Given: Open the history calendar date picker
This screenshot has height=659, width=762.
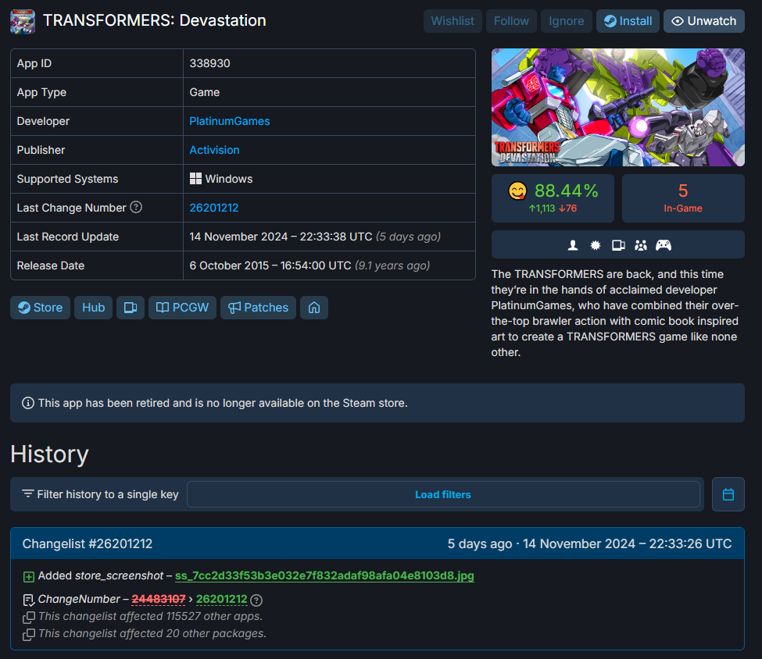Looking at the screenshot, I should (x=728, y=494).
